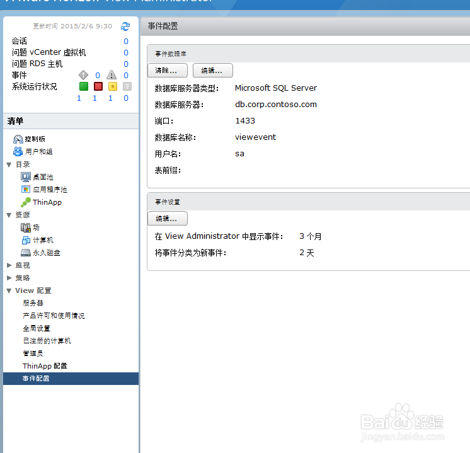The image size is (470, 453).
Task: Select the 计算机 machines icon
Action: pos(26,240)
